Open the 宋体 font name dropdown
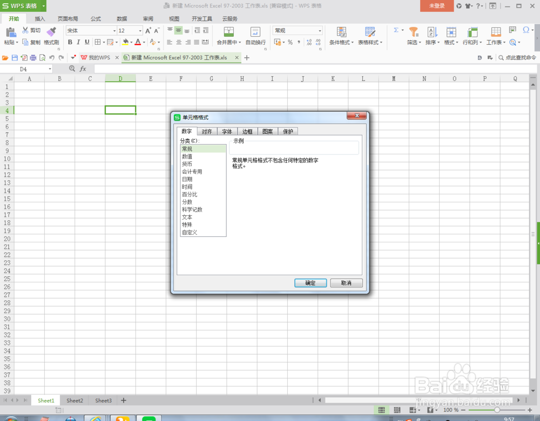The image size is (540, 421). pyautogui.click(x=114, y=31)
